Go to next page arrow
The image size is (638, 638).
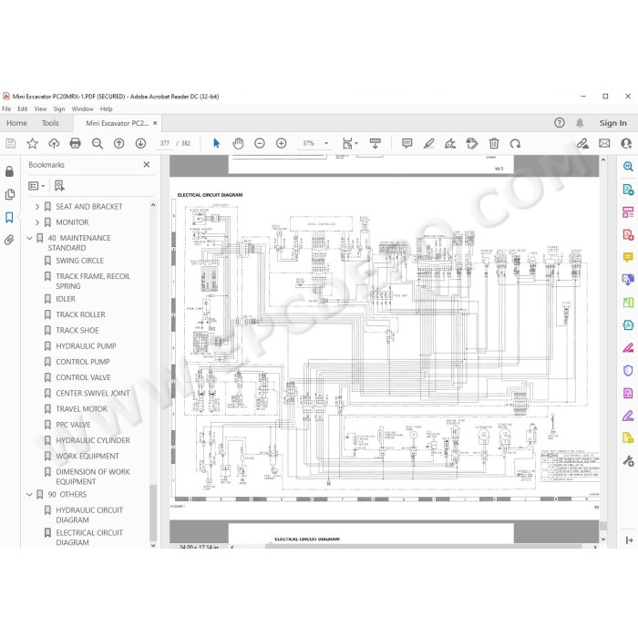tap(140, 143)
